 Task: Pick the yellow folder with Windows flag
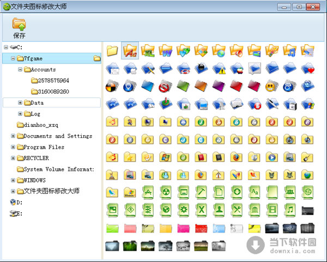pos(165,157)
